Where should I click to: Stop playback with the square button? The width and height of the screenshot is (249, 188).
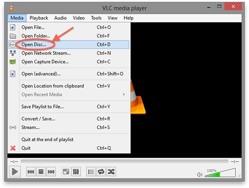(41, 172)
